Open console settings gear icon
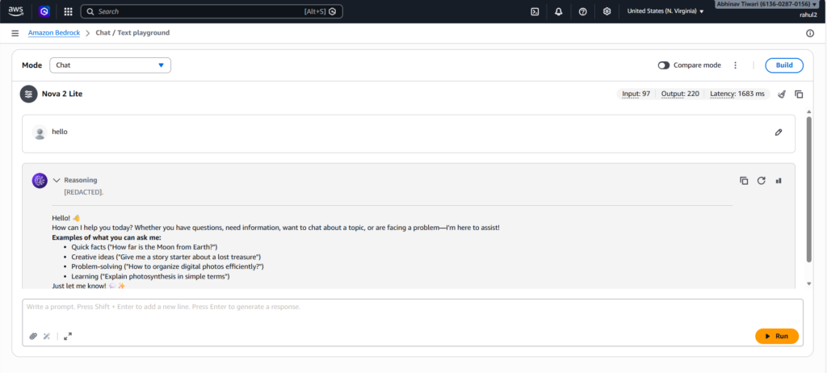Image resolution: width=827 pixels, height=373 pixels. point(607,11)
